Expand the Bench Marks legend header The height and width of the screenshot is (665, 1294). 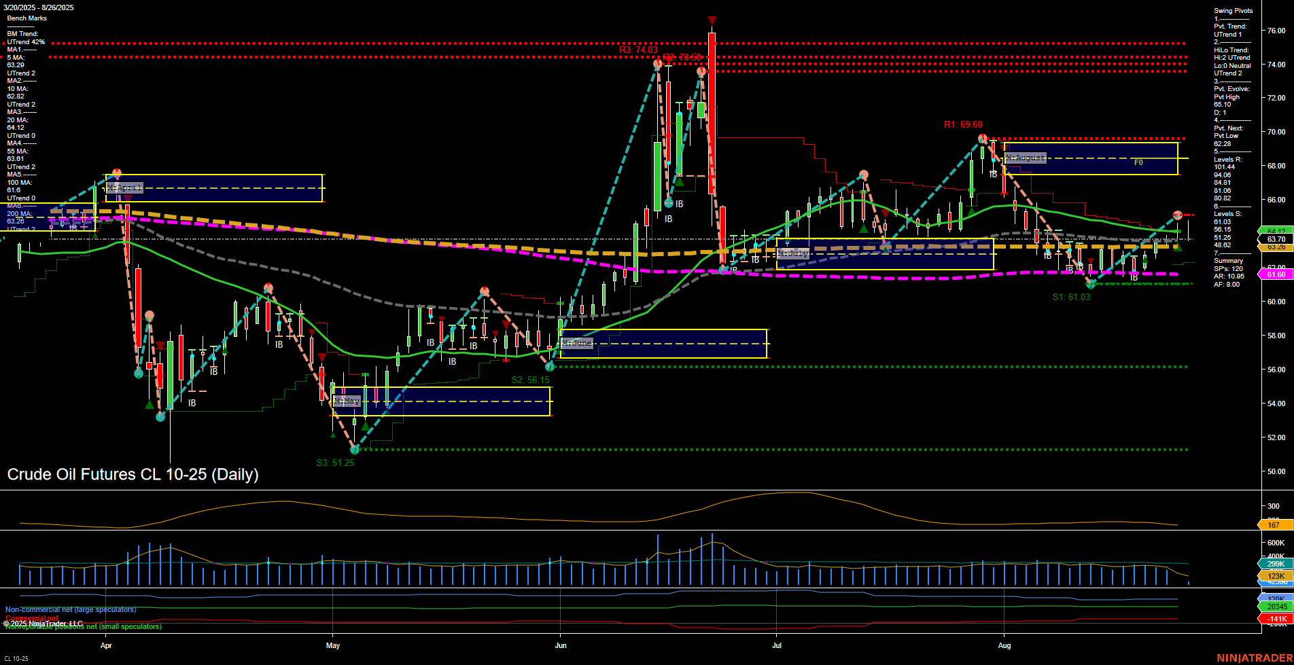pos(26,18)
